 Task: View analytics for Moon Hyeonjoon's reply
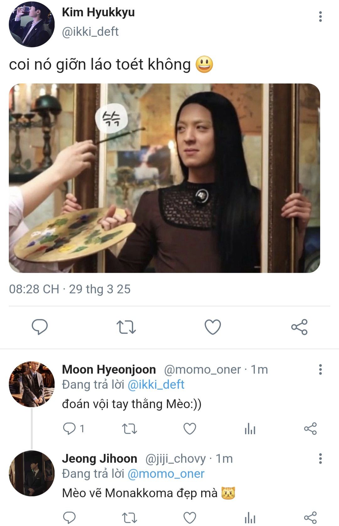pyautogui.click(x=250, y=429)
